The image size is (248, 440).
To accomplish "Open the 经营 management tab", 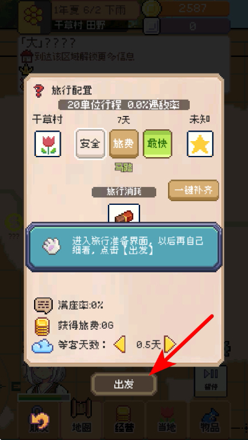I will pos(123,420).
